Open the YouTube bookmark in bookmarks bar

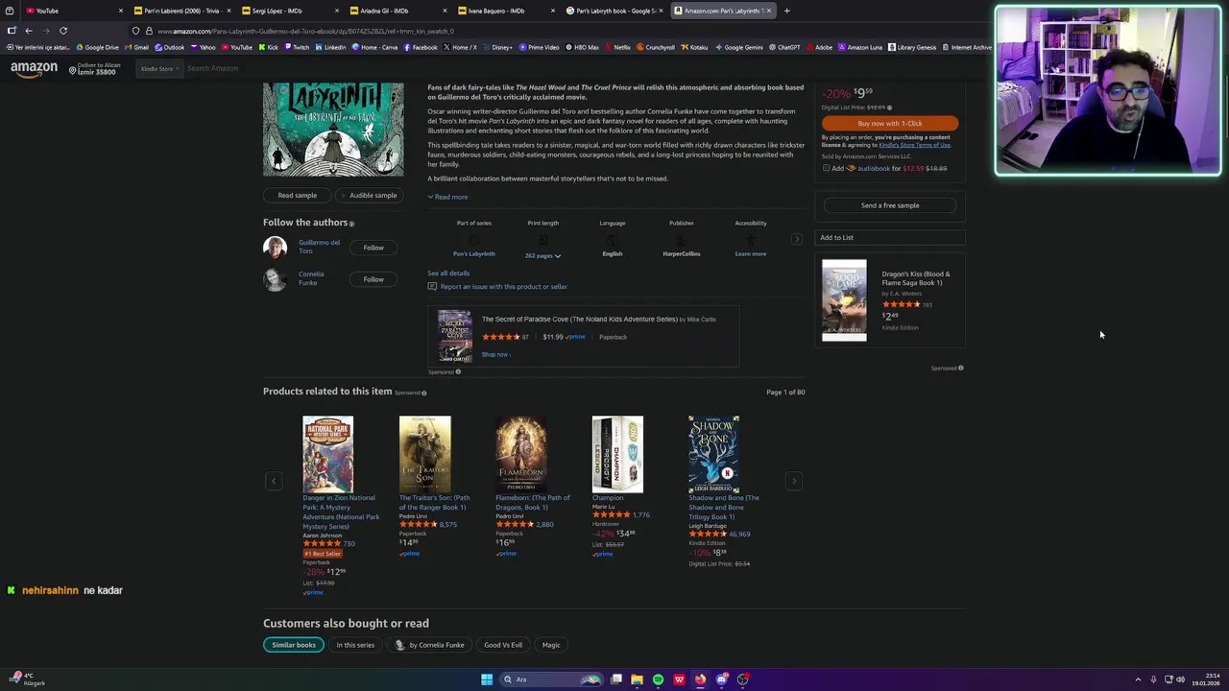pos(236,47)
